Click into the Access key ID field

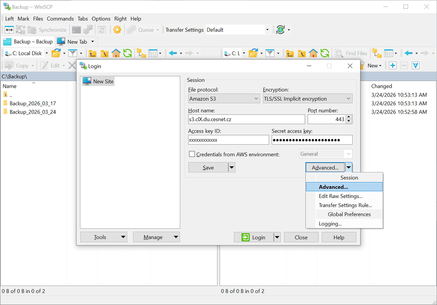click(x=229, y=140)
